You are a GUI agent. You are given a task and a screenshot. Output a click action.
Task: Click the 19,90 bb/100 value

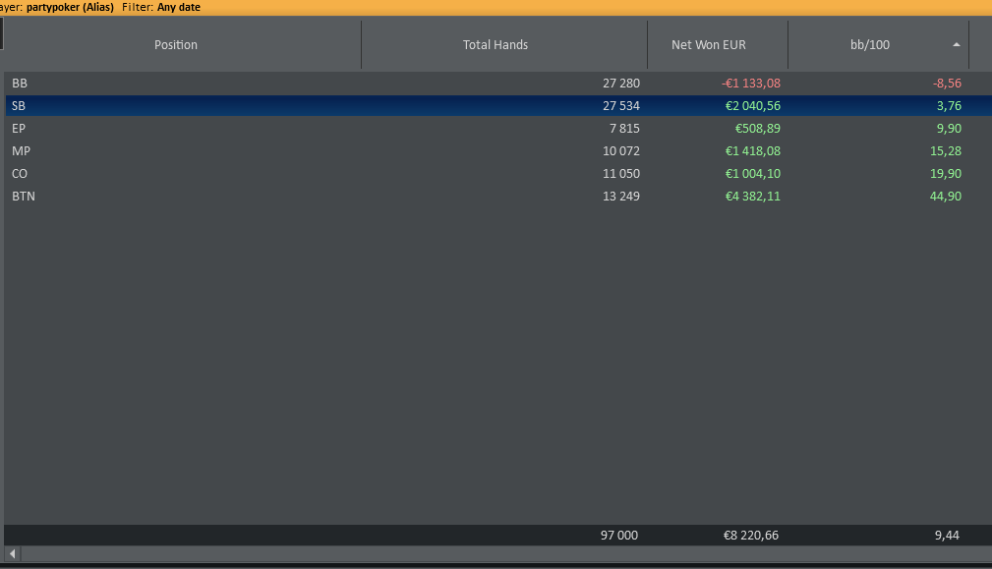(946, 174)
